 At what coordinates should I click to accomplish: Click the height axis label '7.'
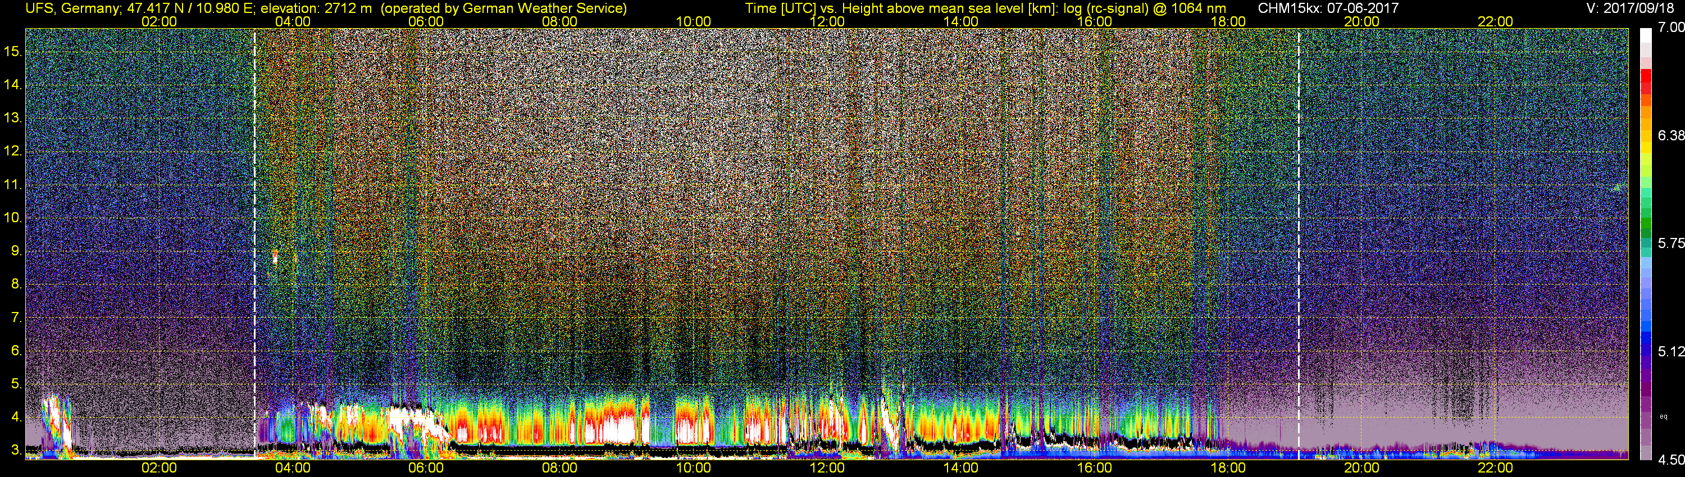click(x=16, y=318)
